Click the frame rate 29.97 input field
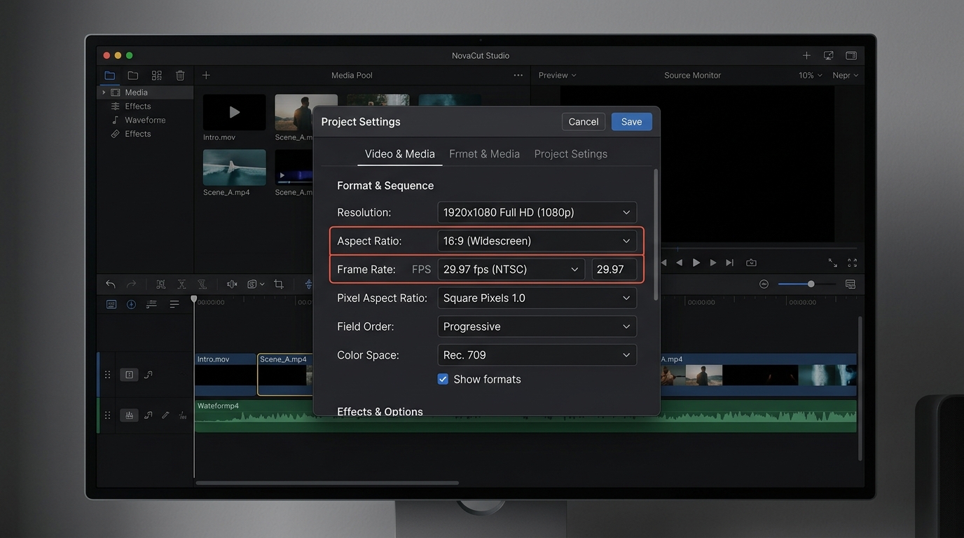Screen dimensions: 964x538 [x=614, y=270]
